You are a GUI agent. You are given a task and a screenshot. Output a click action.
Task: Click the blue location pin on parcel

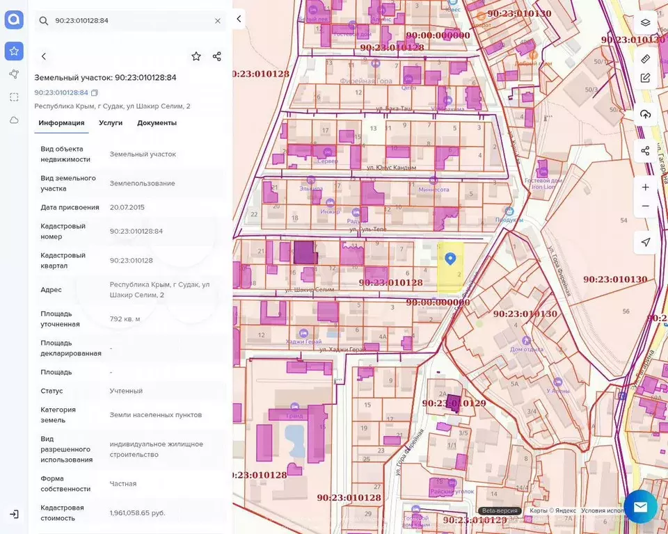click(x=450, y=258)
